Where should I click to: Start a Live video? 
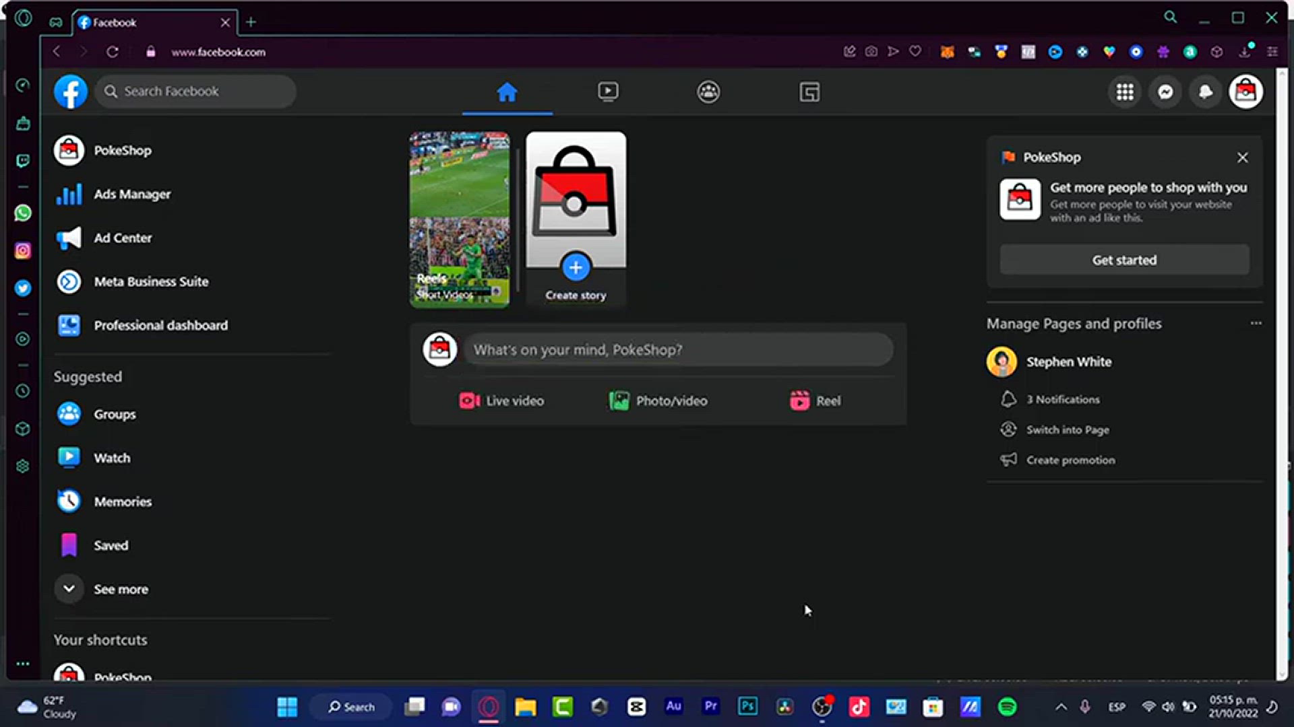pyautogui.click(x=501, y=401)
